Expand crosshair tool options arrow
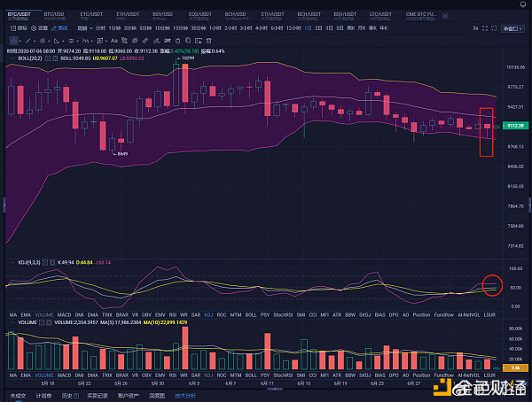Screen dimensions: 532x402 coord(20,41)
